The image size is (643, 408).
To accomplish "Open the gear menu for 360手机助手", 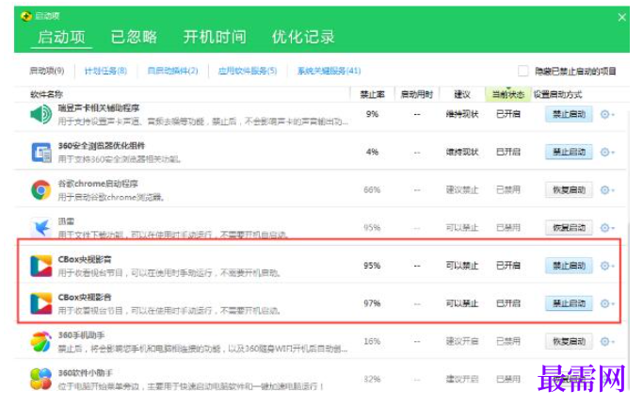I will tap(607, 341).
